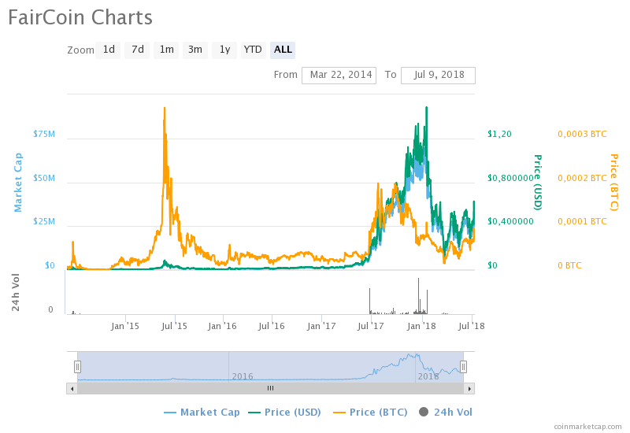Click the Price (BTC) axis title
This screenshot has height=433, width=630.
[x=614, y=183]
